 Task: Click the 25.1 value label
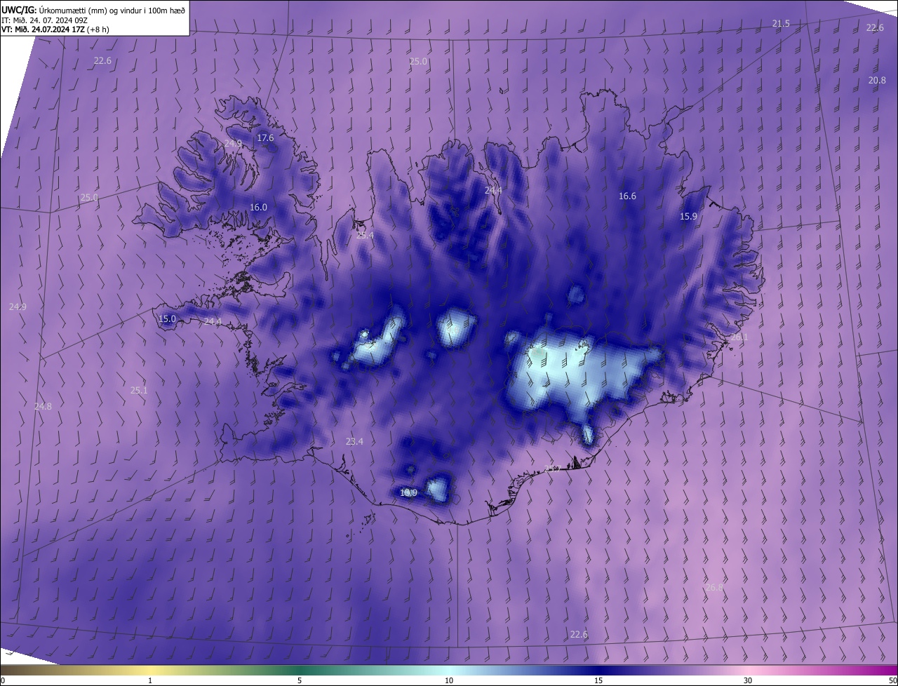[x=139, y=390]
